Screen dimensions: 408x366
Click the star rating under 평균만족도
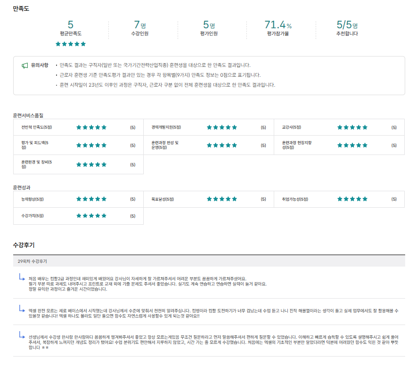(71, 44)
